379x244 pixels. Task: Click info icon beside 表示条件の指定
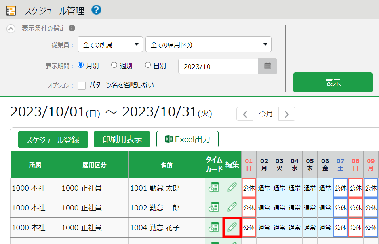[x=72, y=28]
